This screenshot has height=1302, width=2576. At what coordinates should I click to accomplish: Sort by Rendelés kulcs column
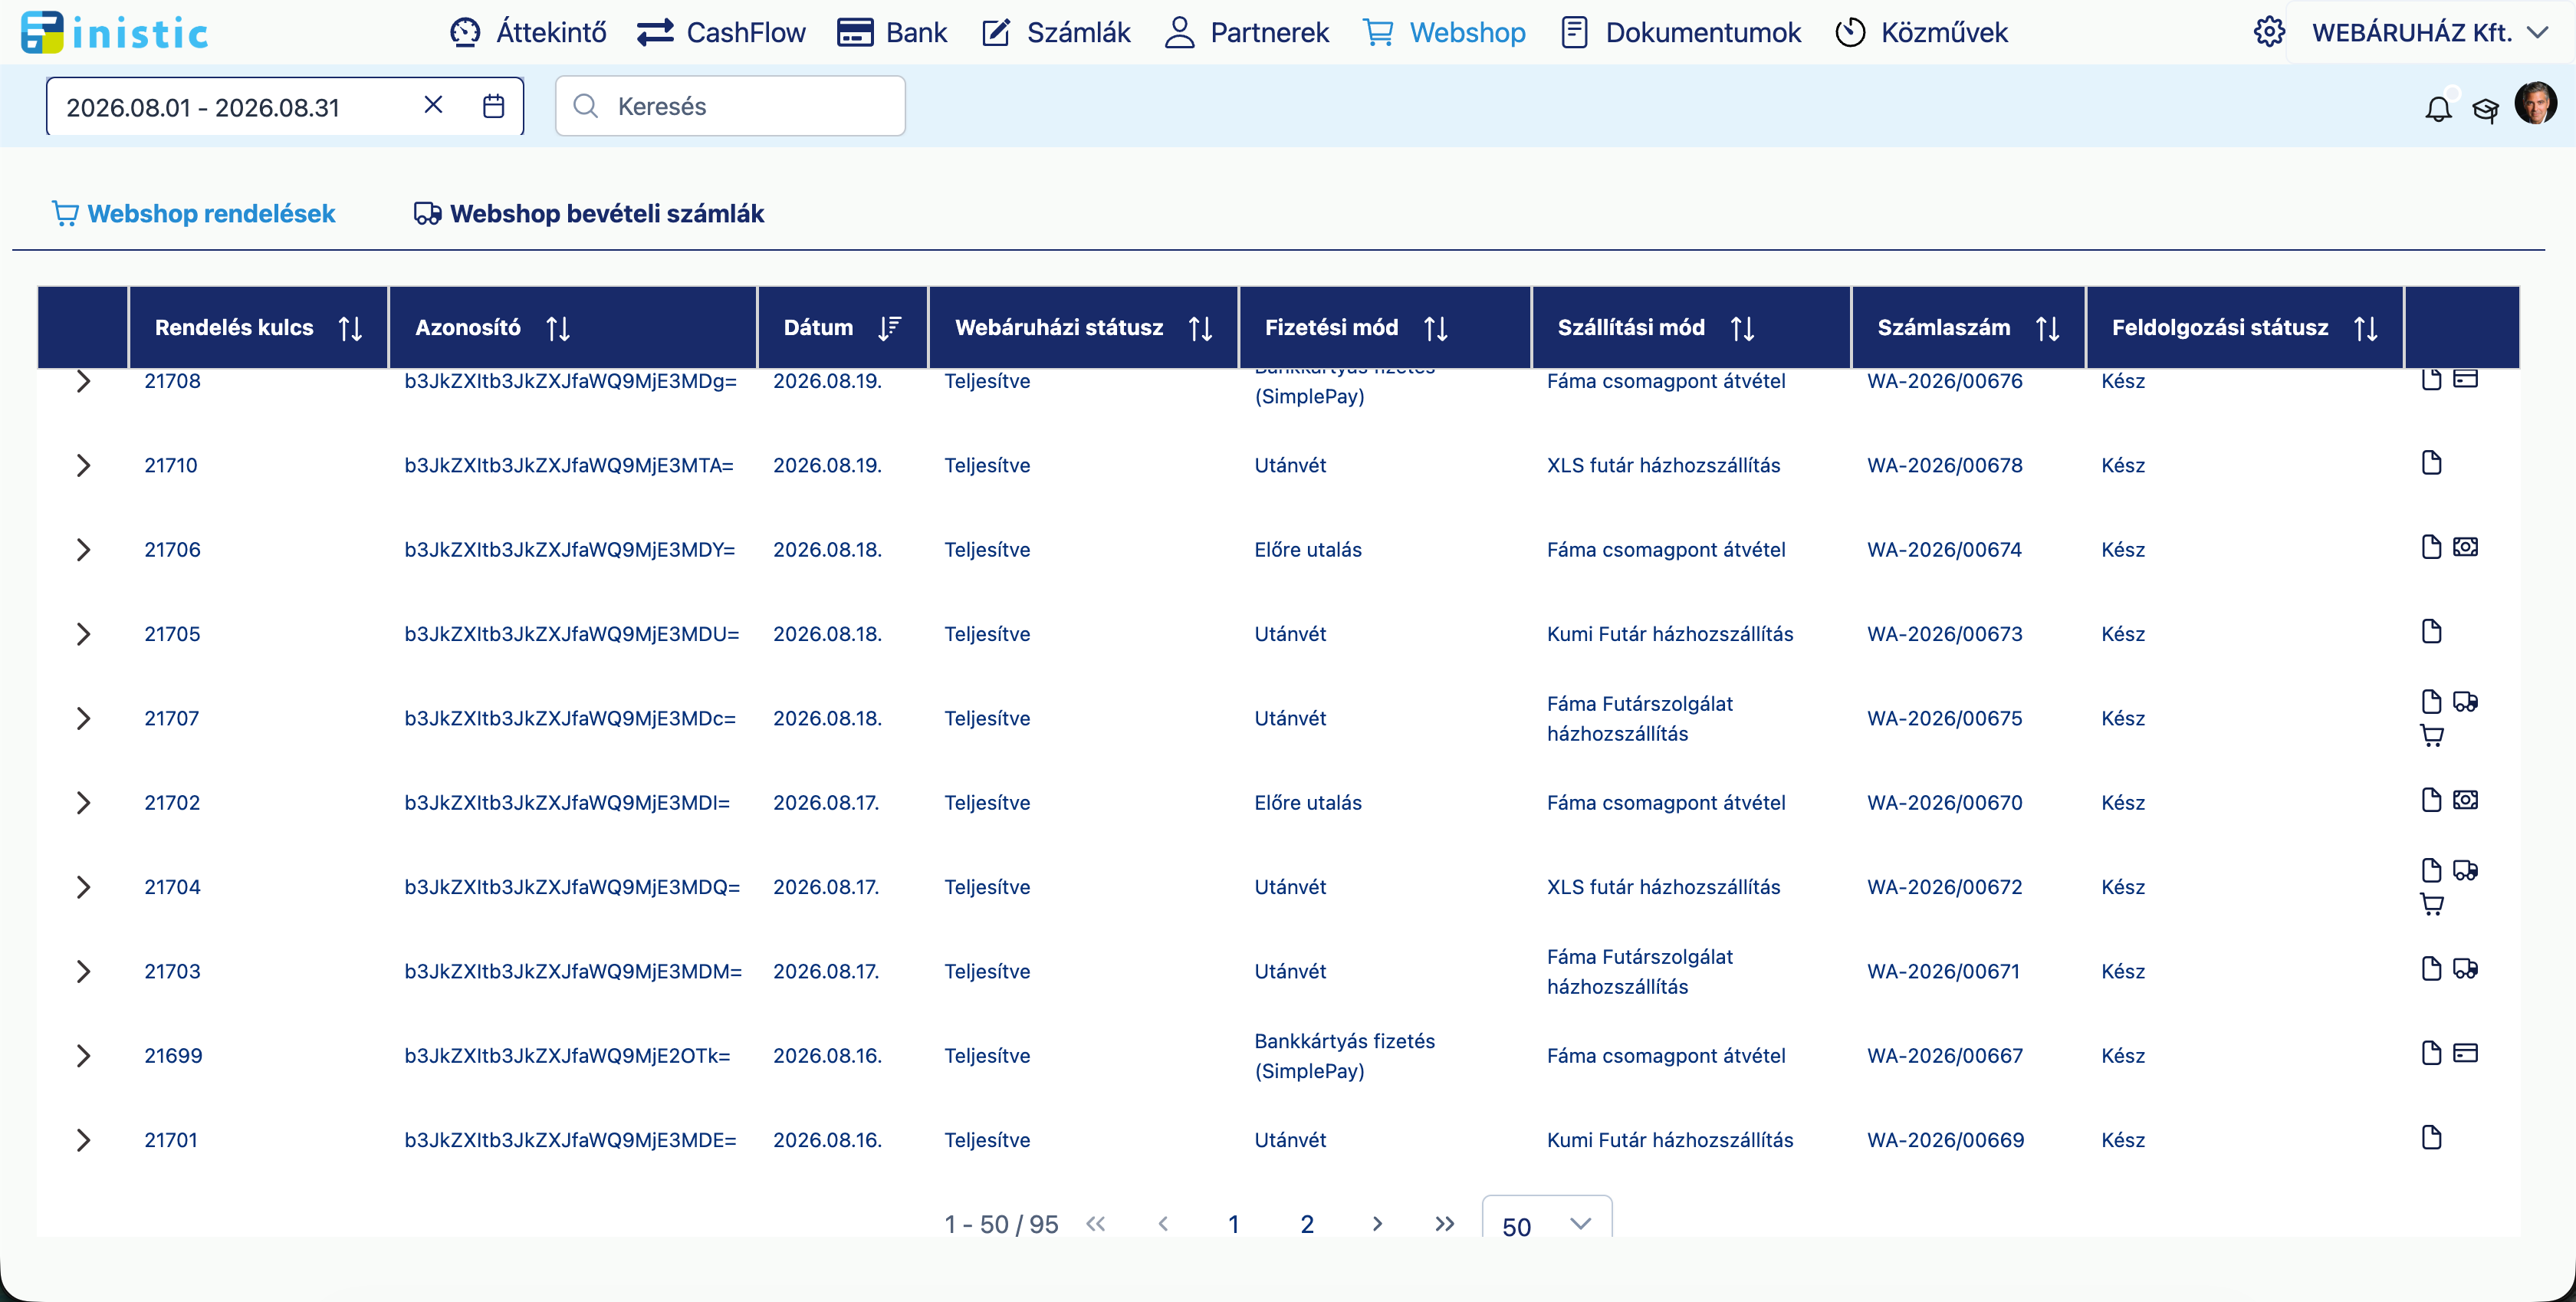tap(350, 328)
